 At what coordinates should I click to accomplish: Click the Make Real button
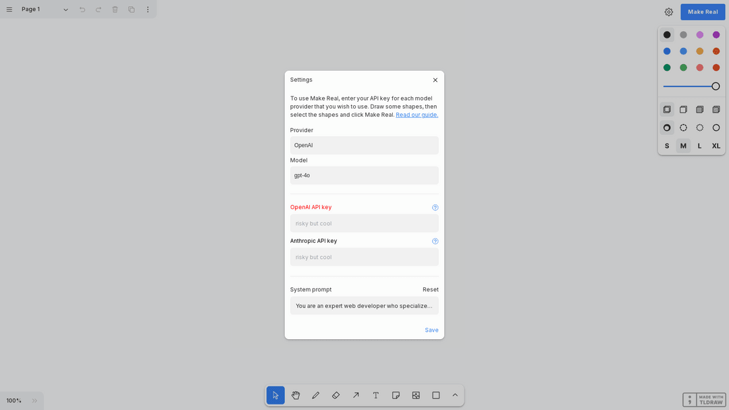coord(703,12)
